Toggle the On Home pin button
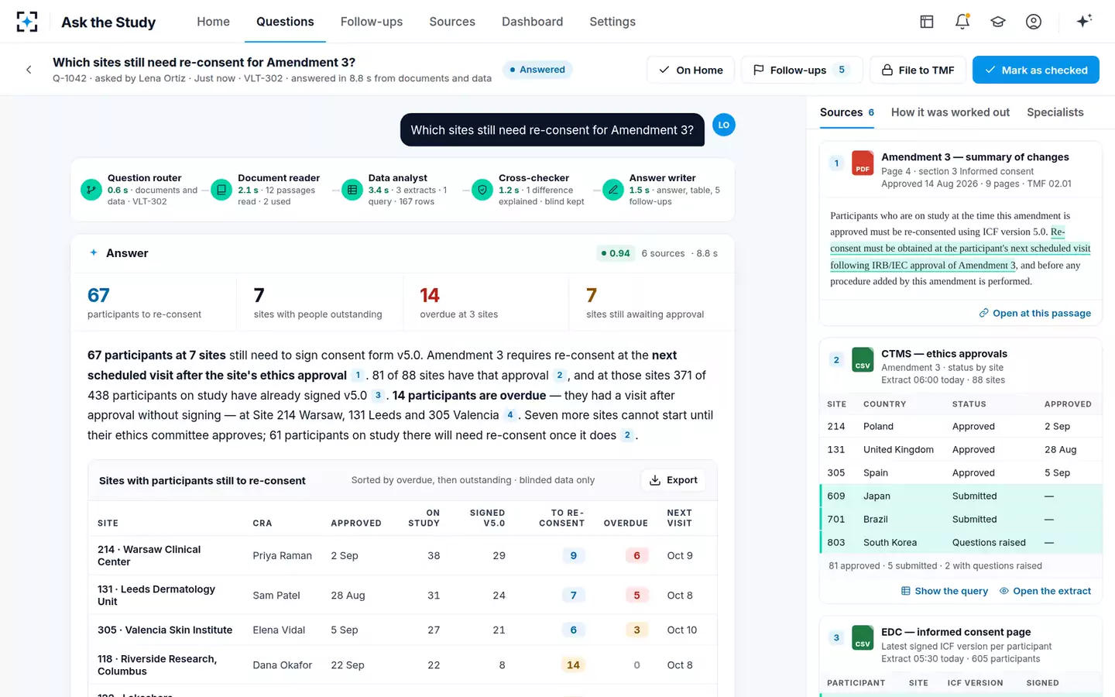The width and height of the screenshot is (1115, 697). (x=691, y=70)
